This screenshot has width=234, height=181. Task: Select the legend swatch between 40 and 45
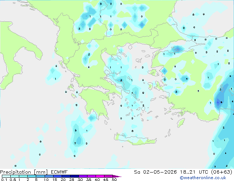pos(100,176)
